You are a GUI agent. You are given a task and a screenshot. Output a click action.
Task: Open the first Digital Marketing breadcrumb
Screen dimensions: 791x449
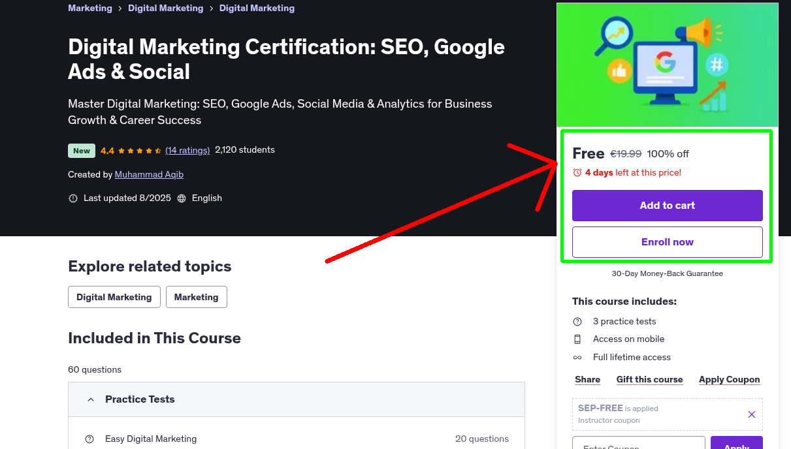(165, 8)
